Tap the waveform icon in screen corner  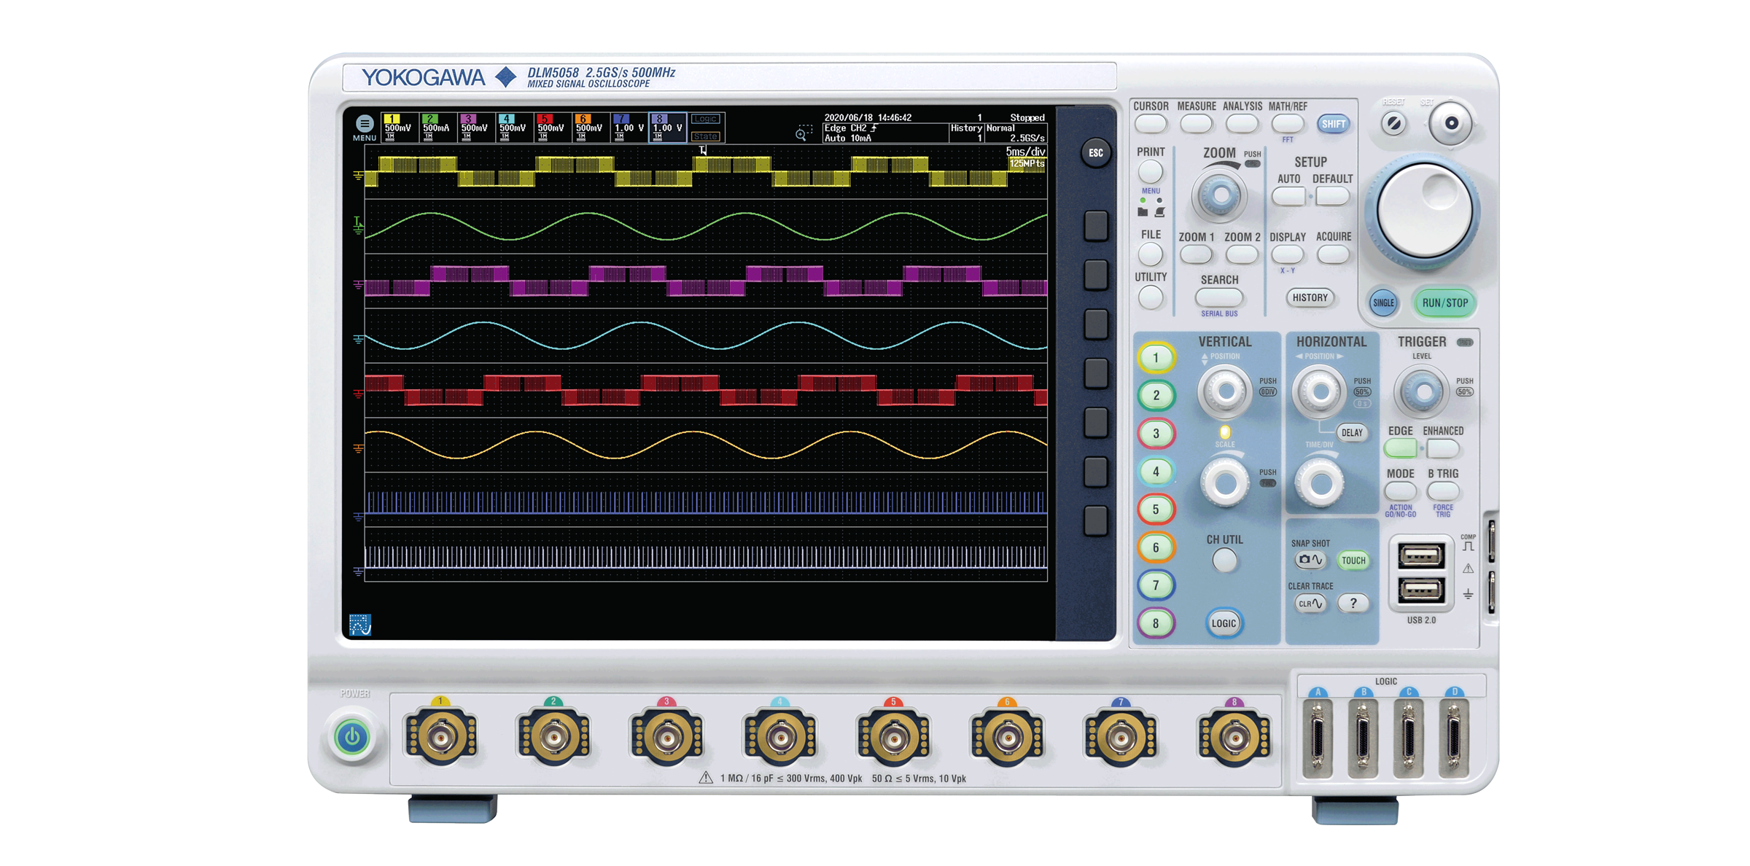tap(360, 625)
